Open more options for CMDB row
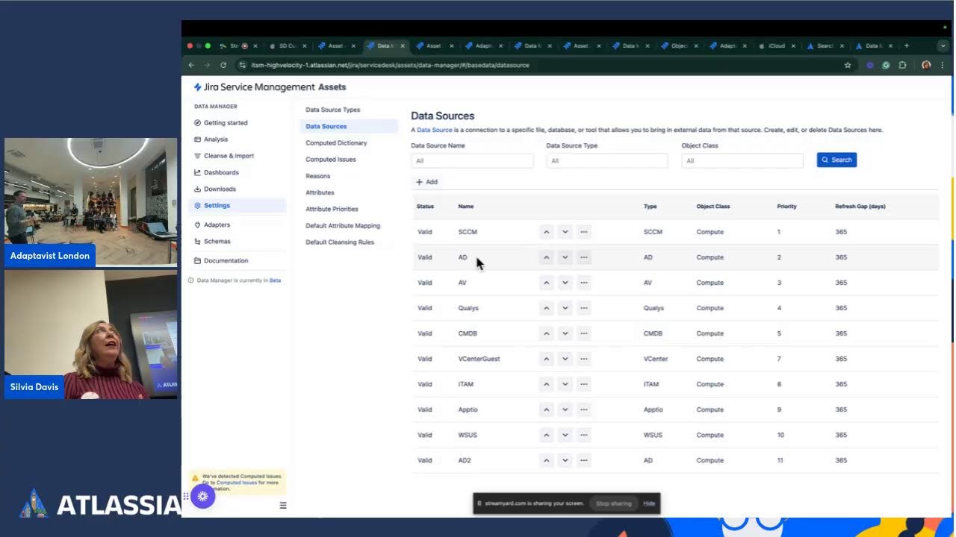Screen dimensions: 956x537 point(583,333)
